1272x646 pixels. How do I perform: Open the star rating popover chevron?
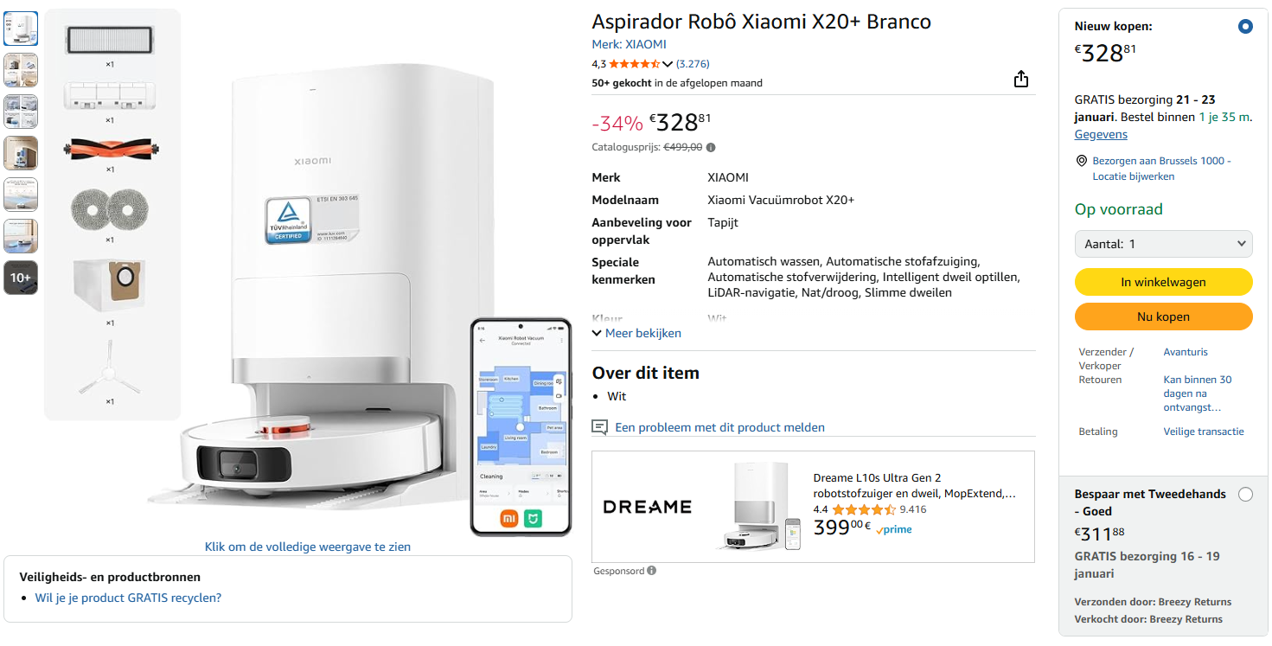(667, 64)
